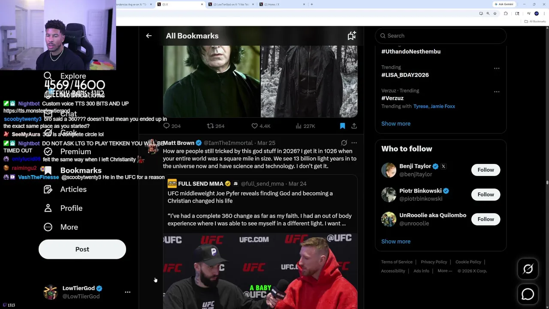549x309 pixels.
Task: Remove bookmark on the Snape tweet
Action: tap(342, 126)
